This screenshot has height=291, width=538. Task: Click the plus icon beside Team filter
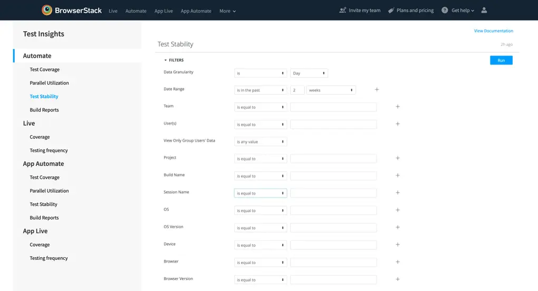[398, 107]
